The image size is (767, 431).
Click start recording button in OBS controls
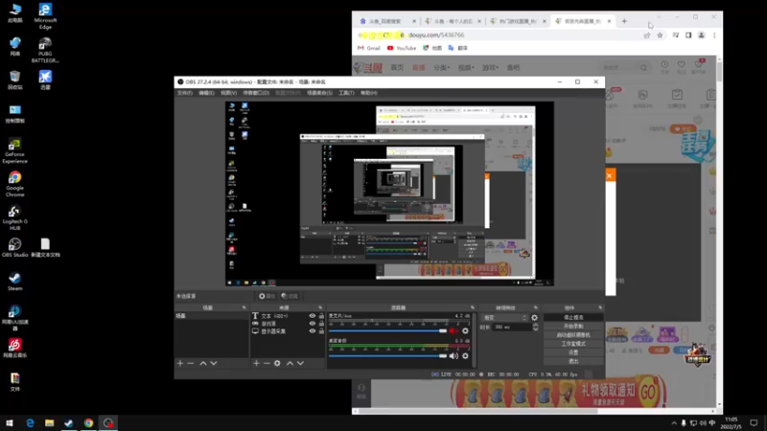click(573, 327)
